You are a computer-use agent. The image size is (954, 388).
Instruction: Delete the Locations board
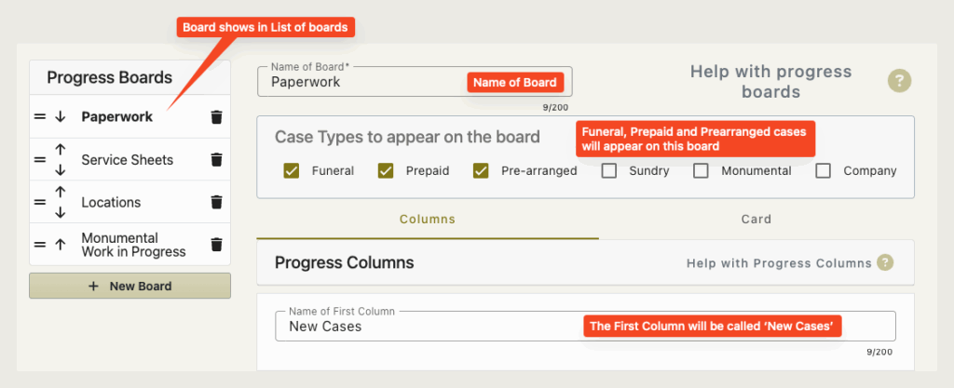tap(216, 202)
